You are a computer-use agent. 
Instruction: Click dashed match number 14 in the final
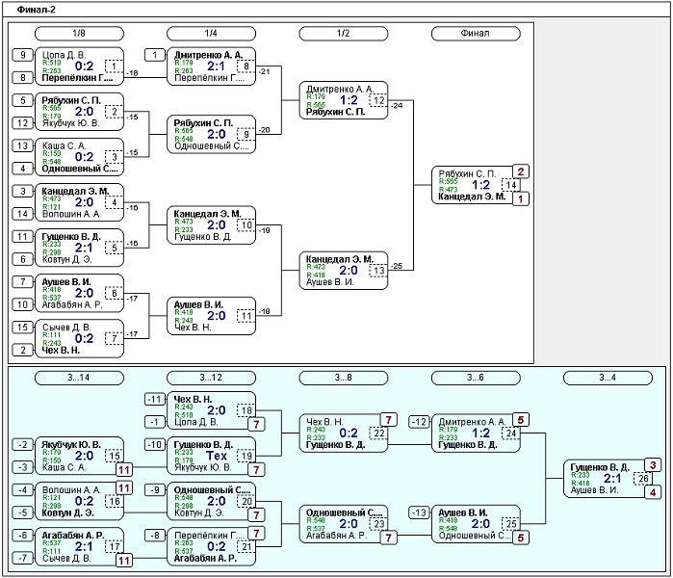click(x=510, y=186)
